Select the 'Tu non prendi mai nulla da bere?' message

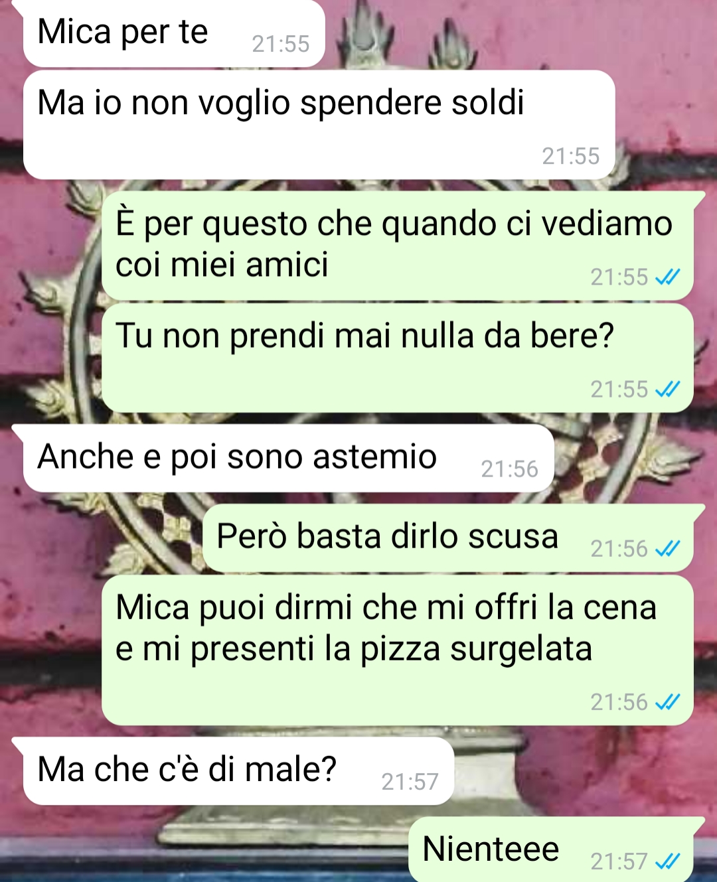[397, 358]
